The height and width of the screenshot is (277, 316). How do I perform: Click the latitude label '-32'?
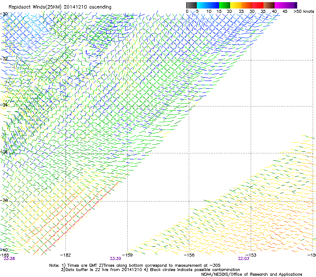coord(4,59)
